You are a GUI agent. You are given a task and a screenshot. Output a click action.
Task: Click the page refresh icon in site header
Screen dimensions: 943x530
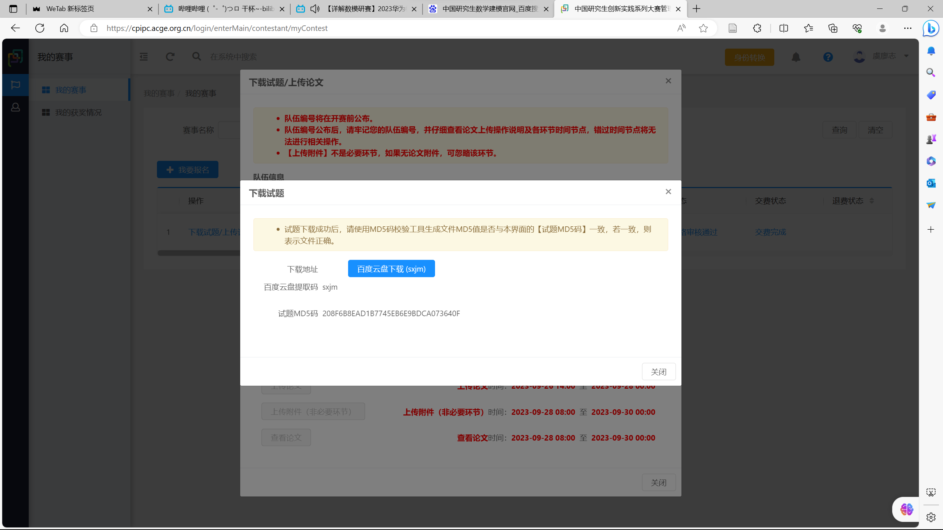(x=170, y=57)
